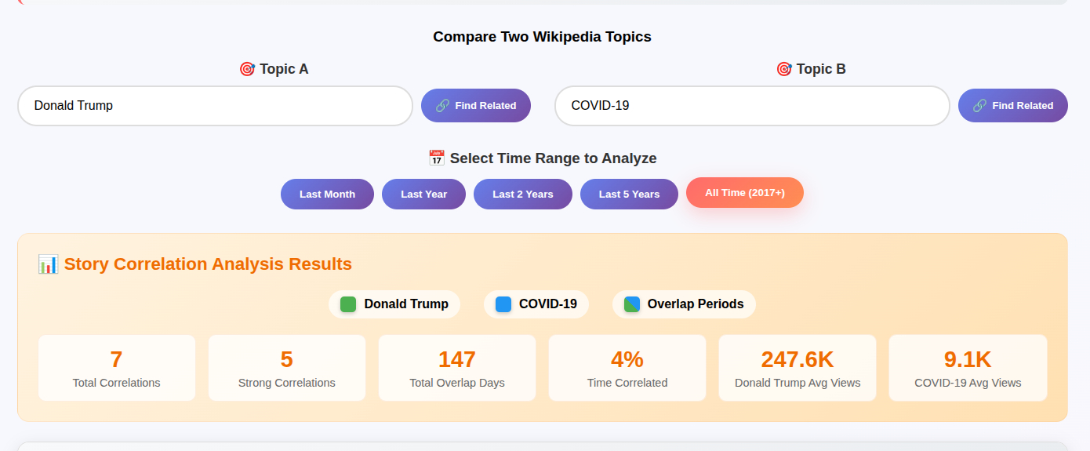The width and height of the screenshot is (1090, 451).
Task: Select the Last Month time range
Action: coord(327,194)
